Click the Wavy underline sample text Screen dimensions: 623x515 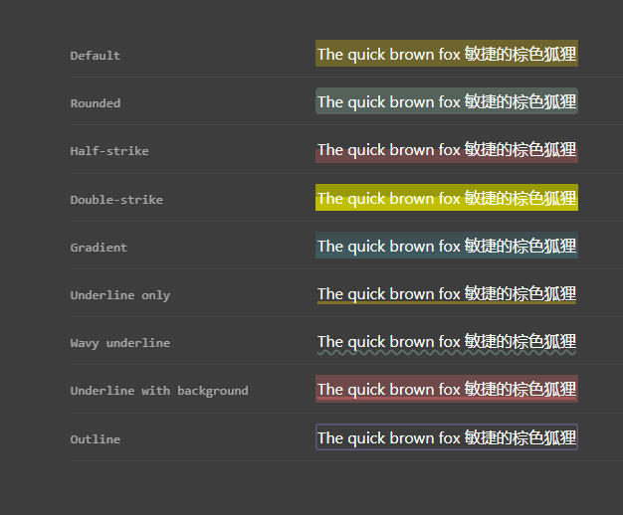[447, 343]
